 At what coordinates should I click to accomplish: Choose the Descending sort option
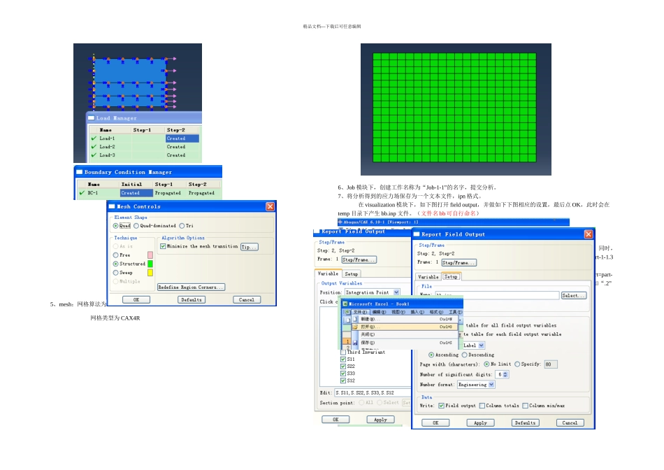(465, 355)
